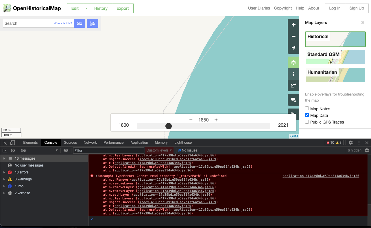Increase the year with plus stepper
371x228 pixels.
tap(216, 120)
